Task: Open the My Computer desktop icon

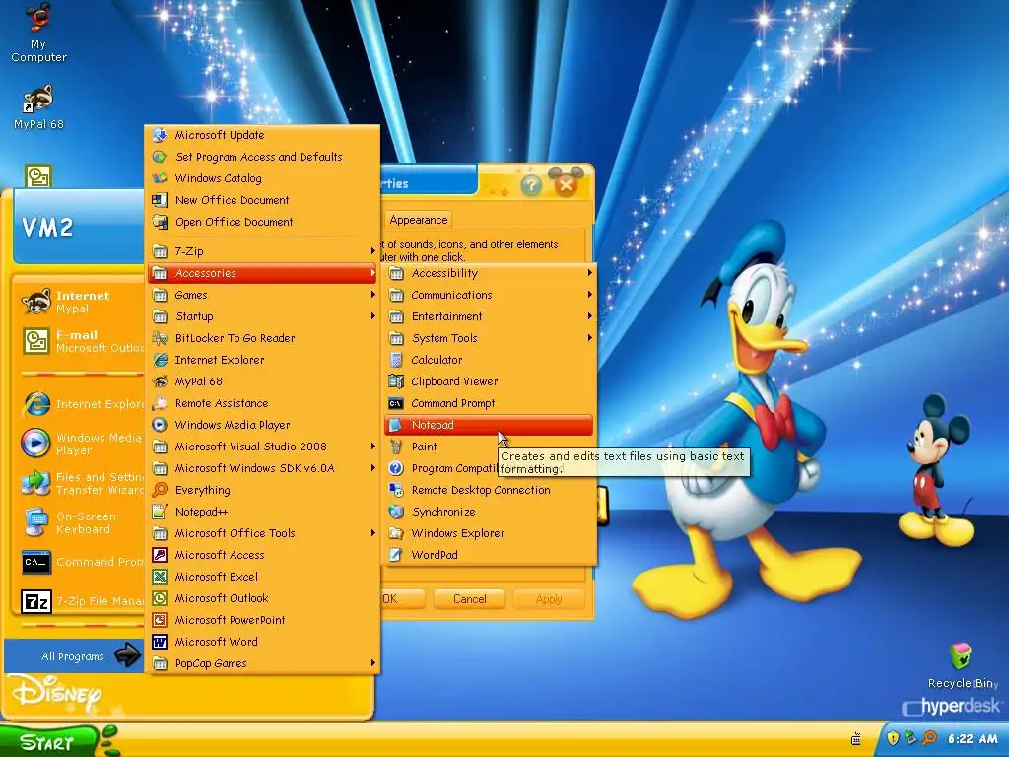Action: 38,33
